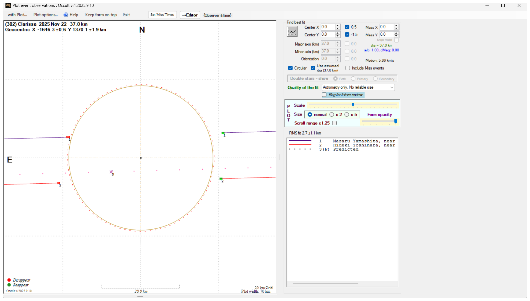
Task: Check Flag for future review
Action: (324, 95)
